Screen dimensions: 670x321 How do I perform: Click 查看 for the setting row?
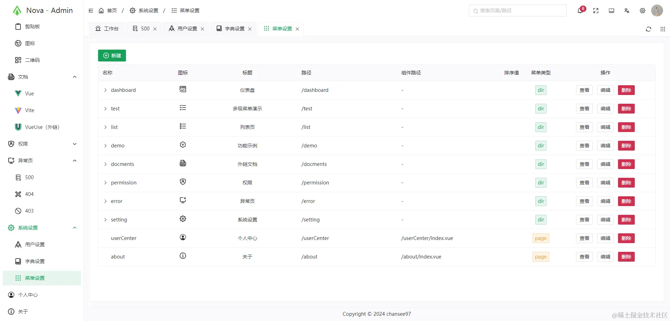point(585,220)
